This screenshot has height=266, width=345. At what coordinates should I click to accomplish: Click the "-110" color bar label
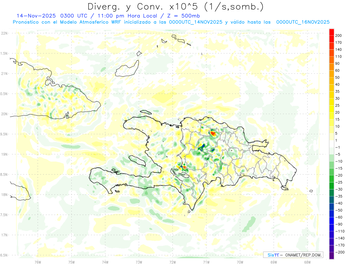[x=340, y=231]
